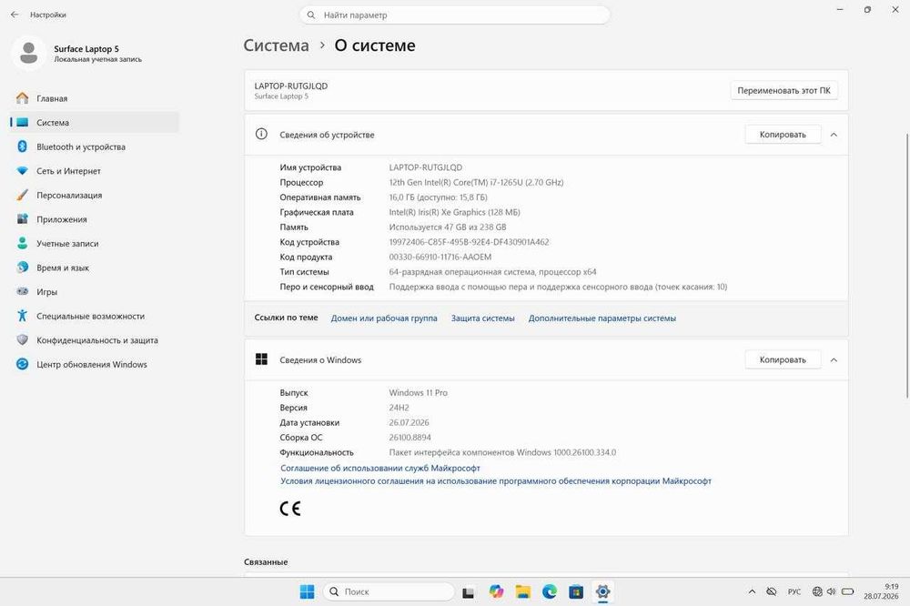Viewport: 910px width, 606px height.
Task: Click the Система monitor icon
Action: tap(22, 123)
